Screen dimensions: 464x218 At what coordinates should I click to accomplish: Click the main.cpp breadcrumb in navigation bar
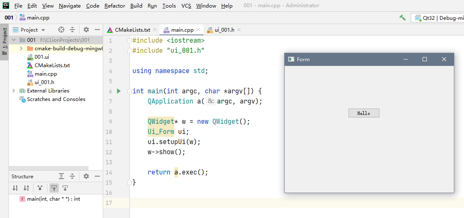pos(35,18)
